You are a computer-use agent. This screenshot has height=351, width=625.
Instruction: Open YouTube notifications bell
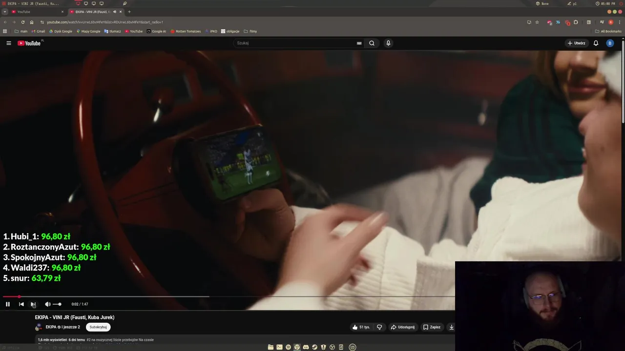(596, 43)
